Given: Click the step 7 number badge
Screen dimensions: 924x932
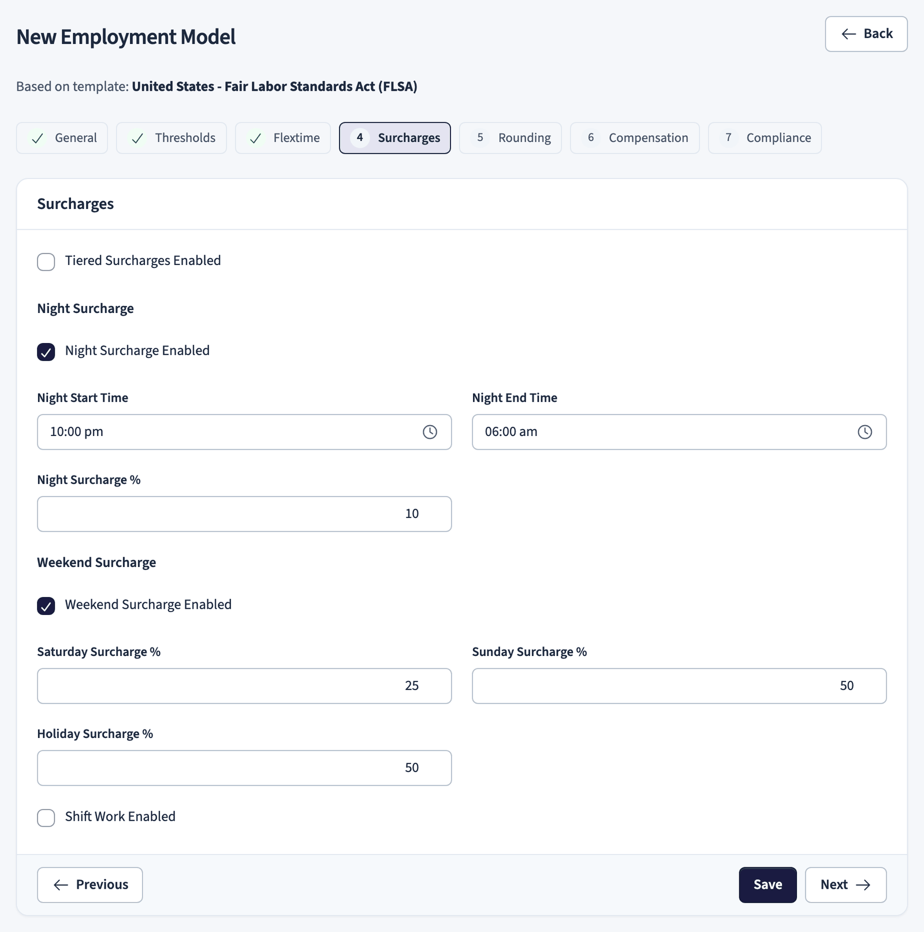Looking at the screenshot, I should pyautogui.click(x=728, y=138).
